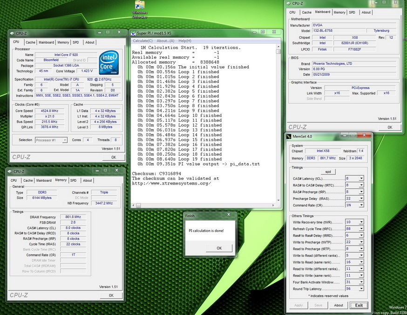Open Ras# to Ras# Delay (tRRD) dropdown
Viewport: 407px width, 315px height.
click(x=361, y=235)
